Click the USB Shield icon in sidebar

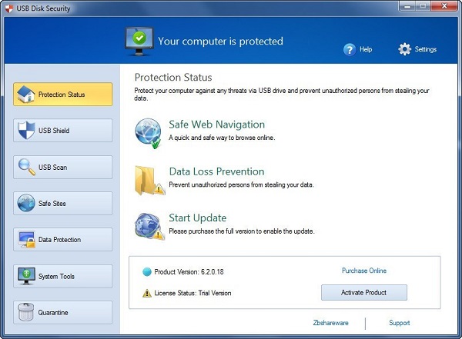pos(26,130)
